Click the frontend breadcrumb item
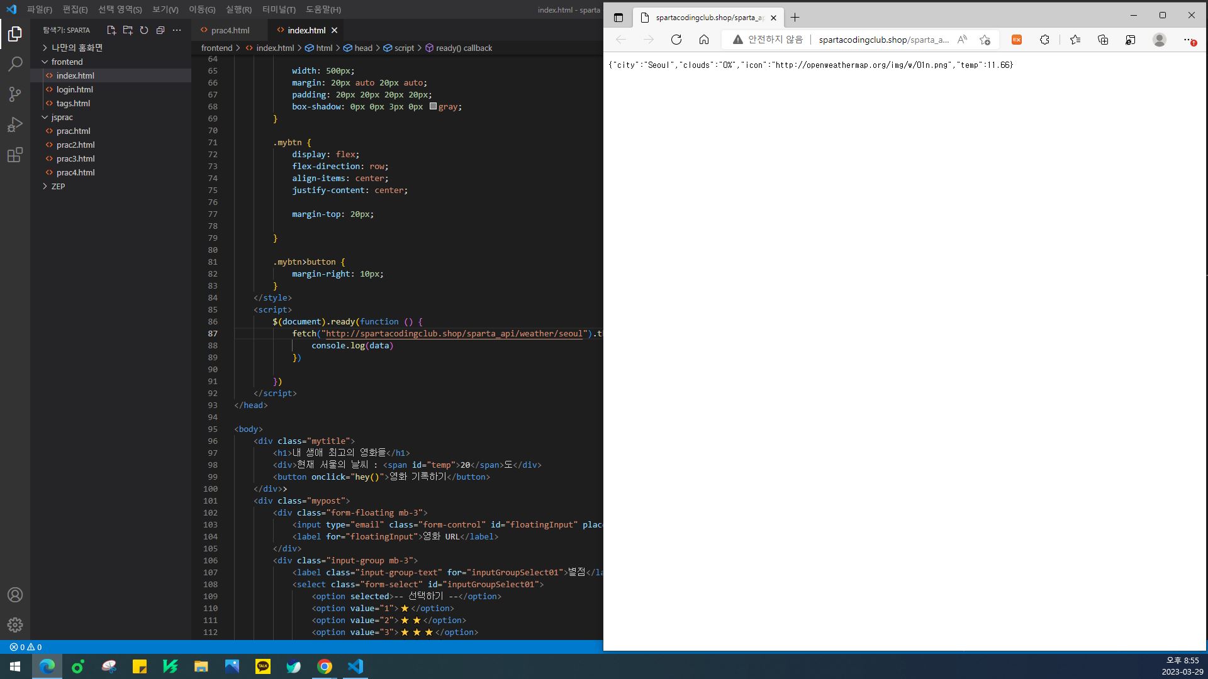 tap(216, 48)
